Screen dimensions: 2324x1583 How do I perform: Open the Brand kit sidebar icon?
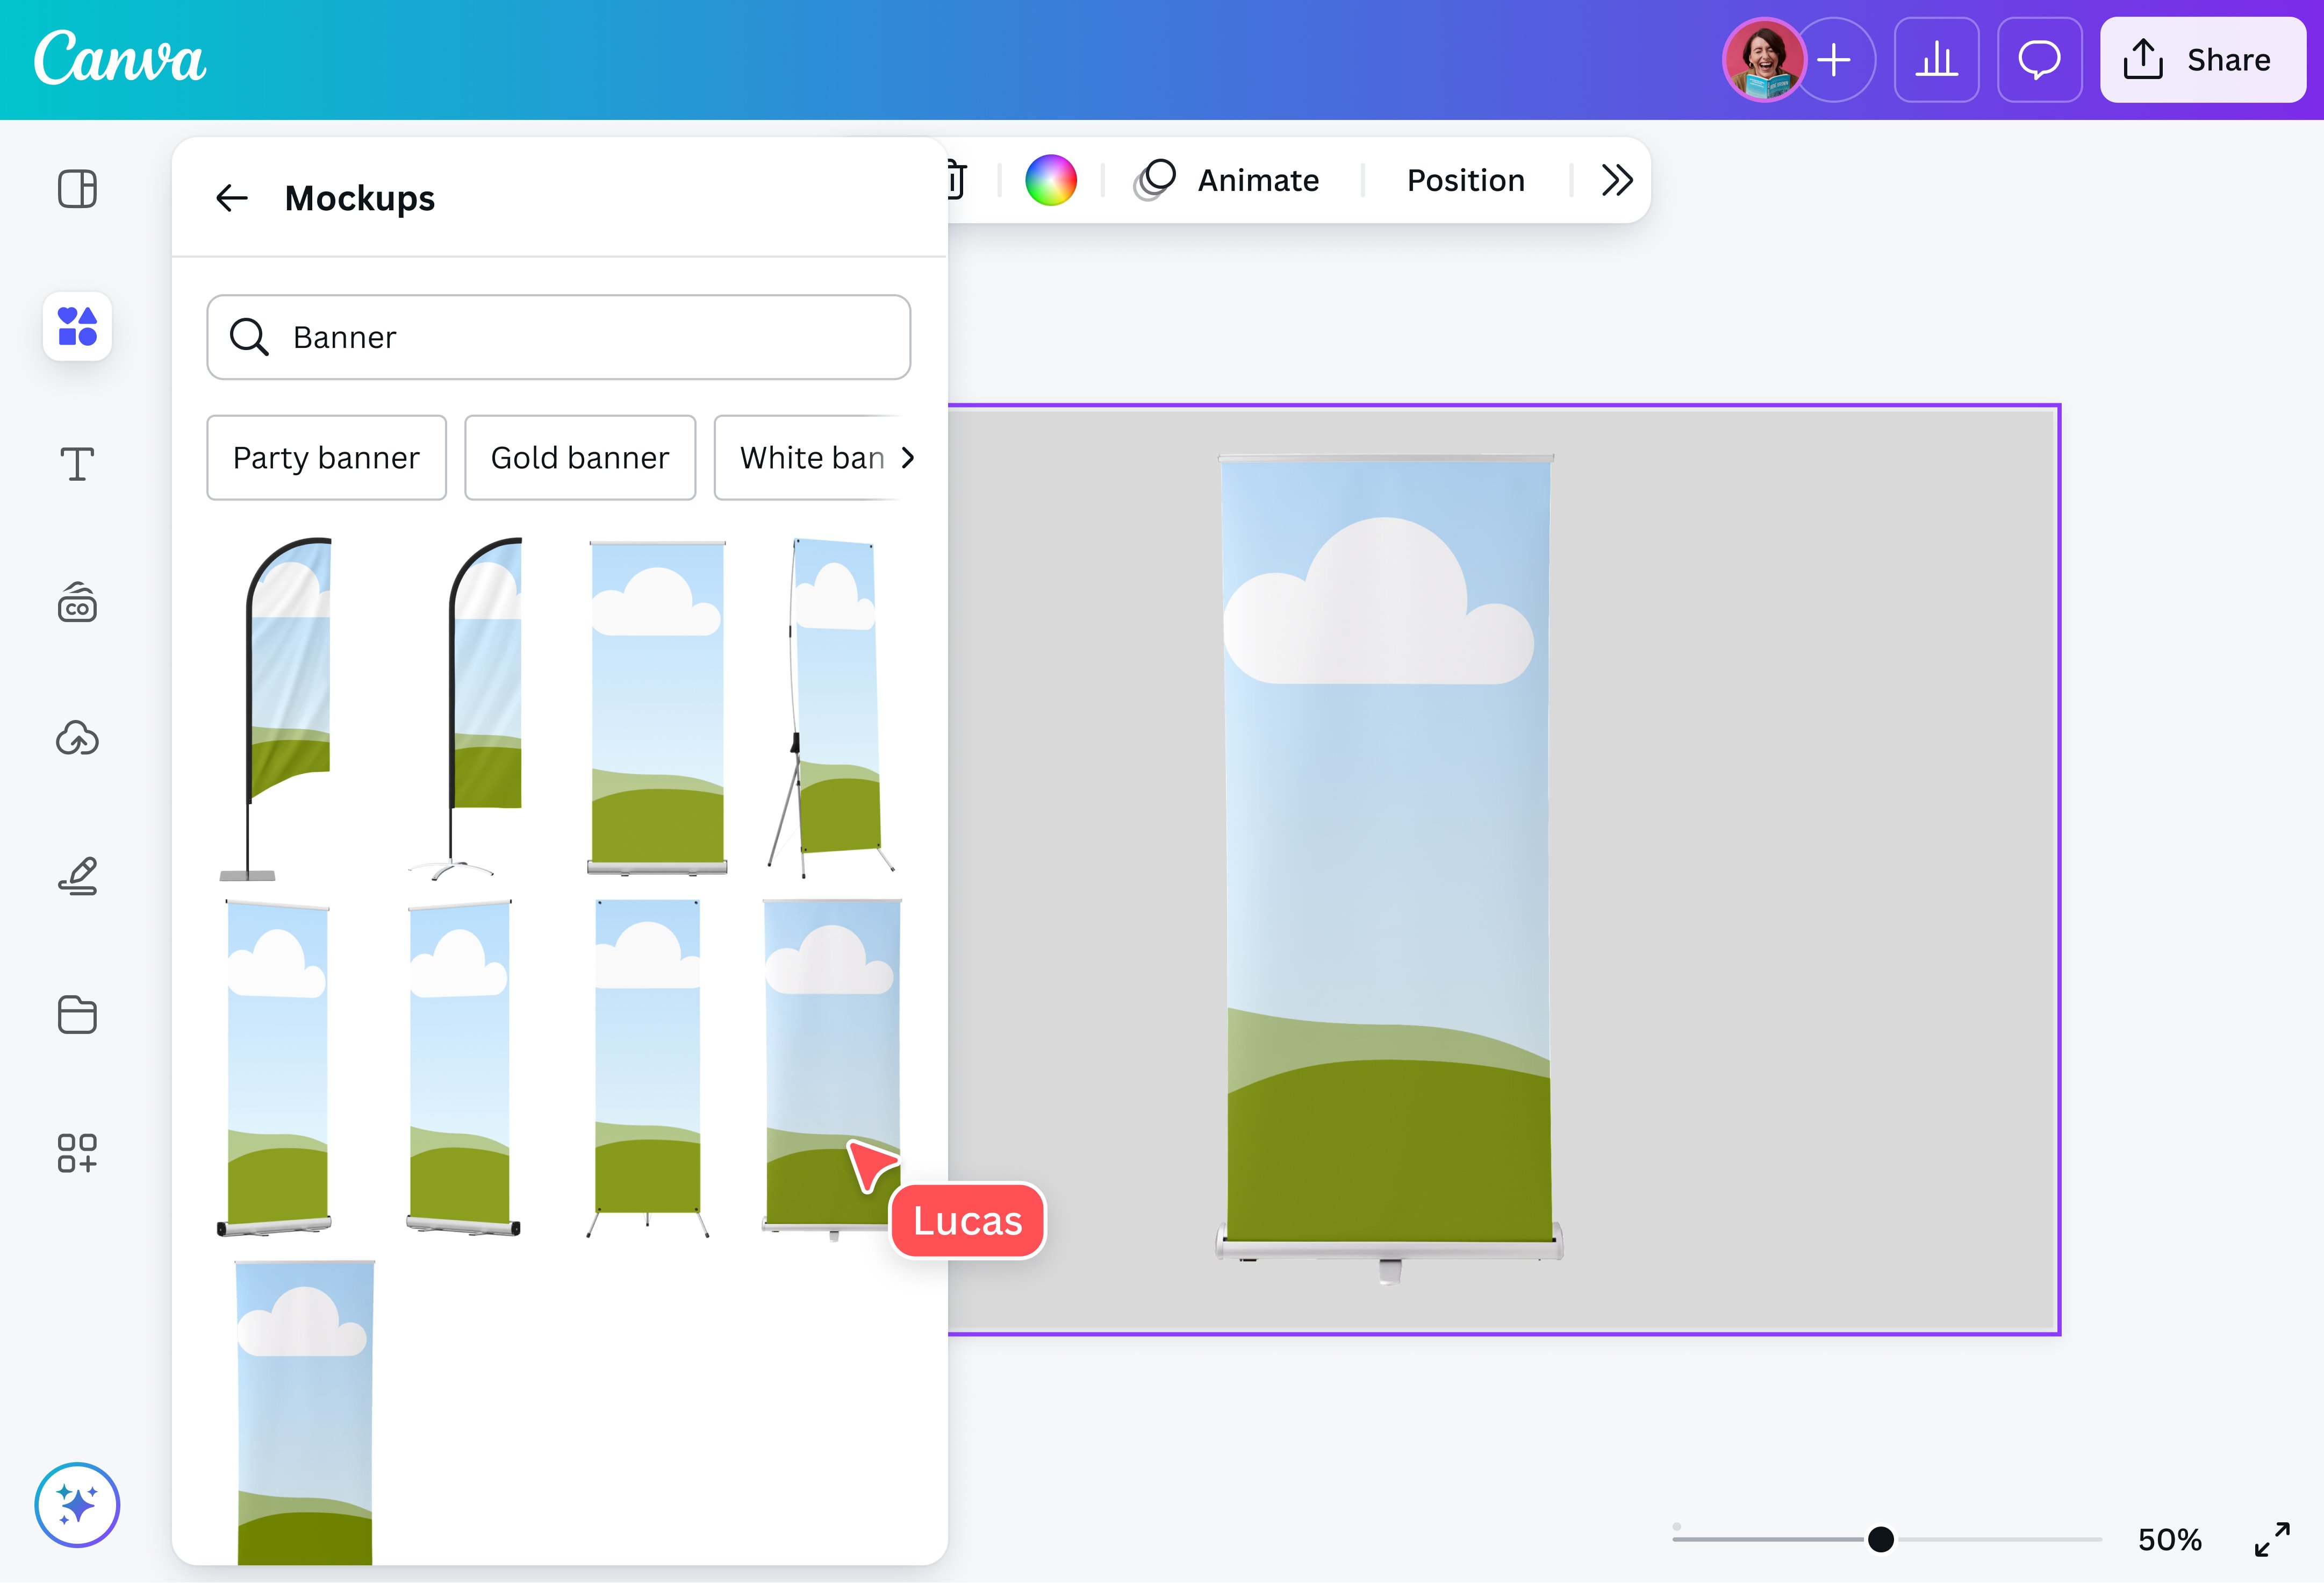(77, 602)
